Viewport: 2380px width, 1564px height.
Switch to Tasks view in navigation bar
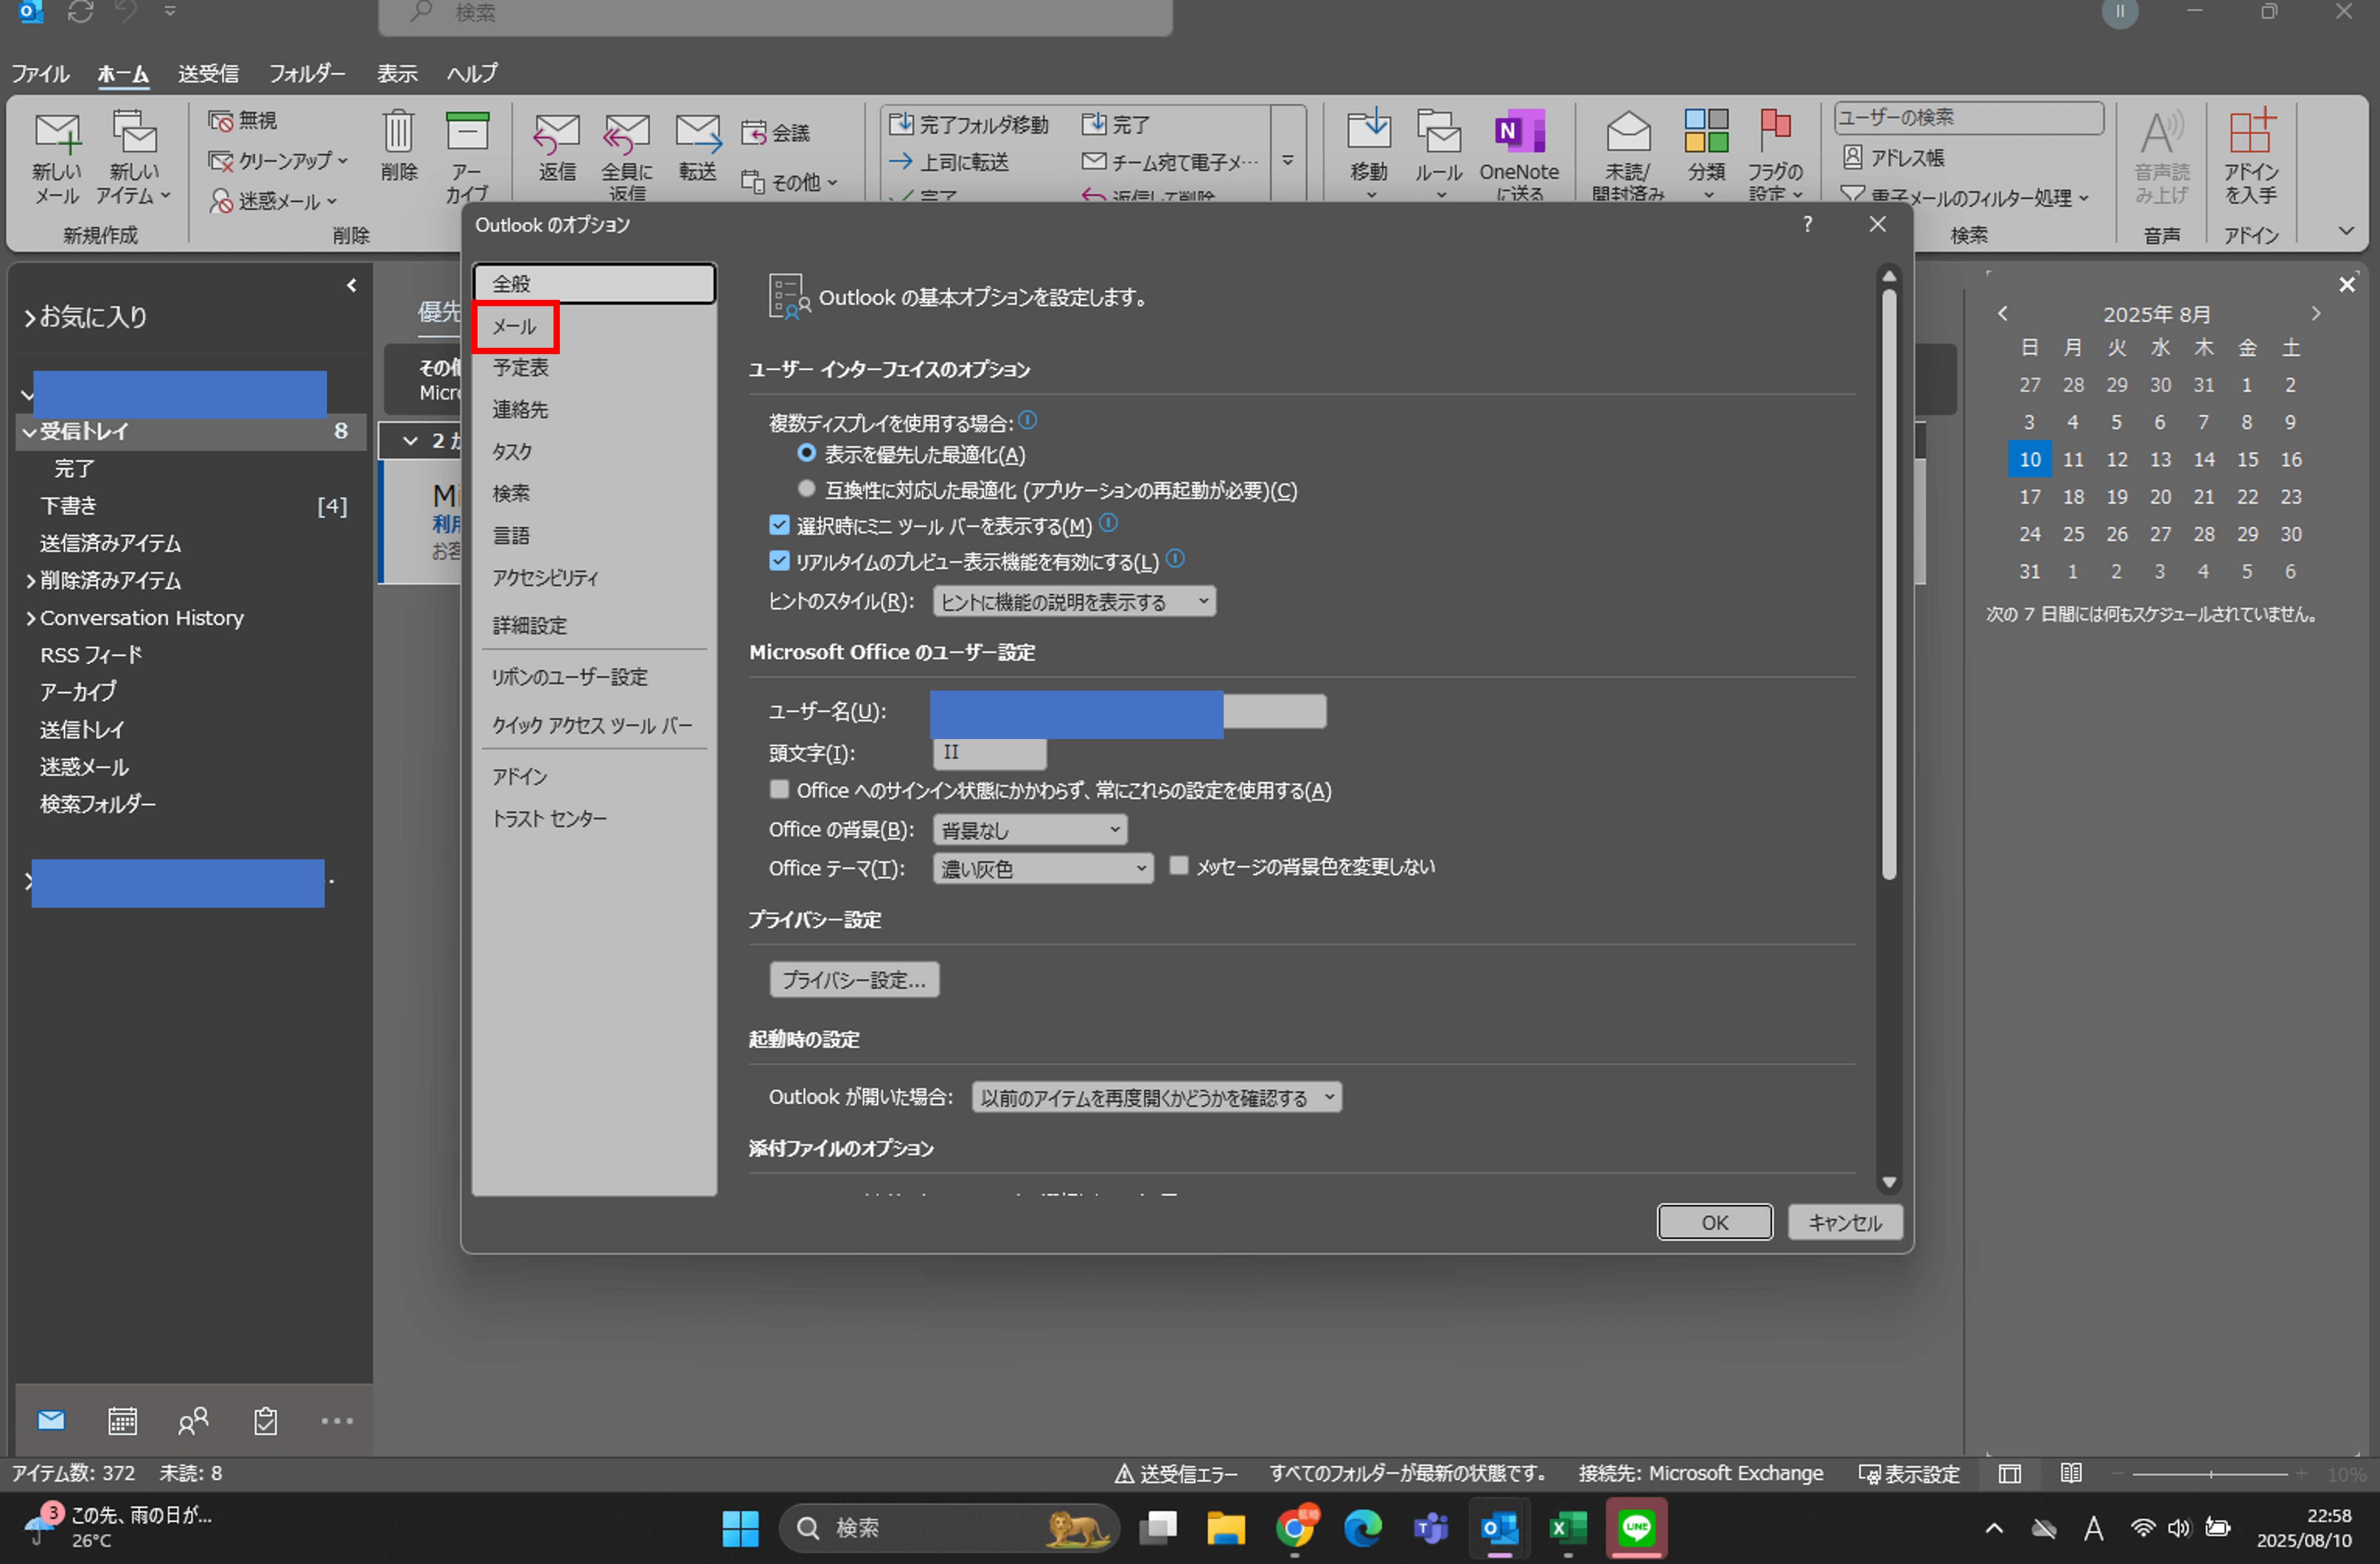point(265,1420)
